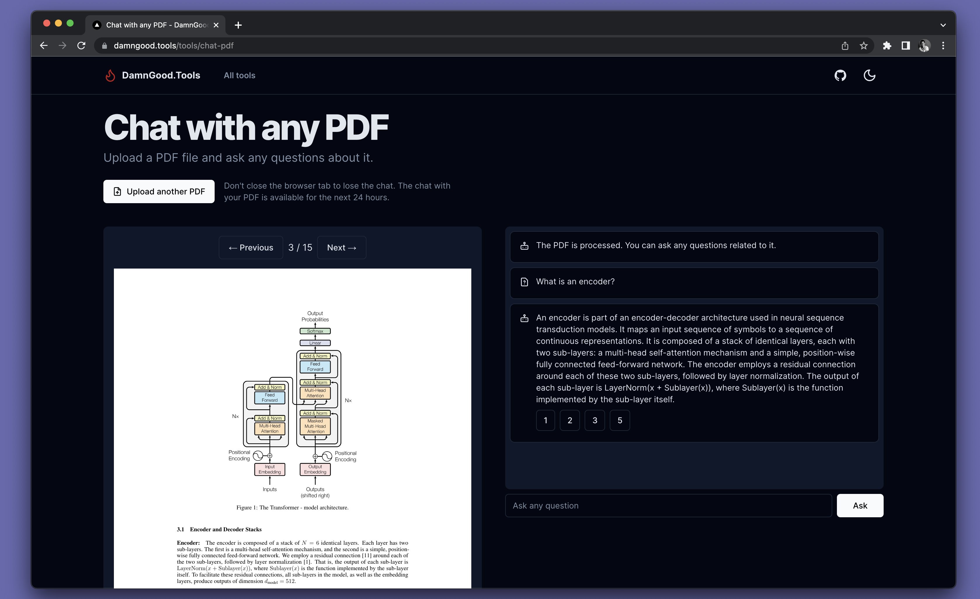Open the GitHub repository icon
The width and height of the screenshot is (980, 599).
click(840, 76)
